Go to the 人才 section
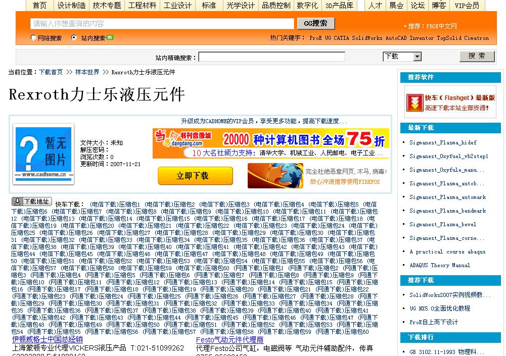The width and height of the screenshot is (506, 356). 375,6
